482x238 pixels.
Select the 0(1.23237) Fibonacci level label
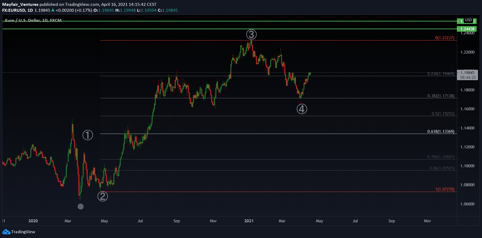tap(445, 38)
